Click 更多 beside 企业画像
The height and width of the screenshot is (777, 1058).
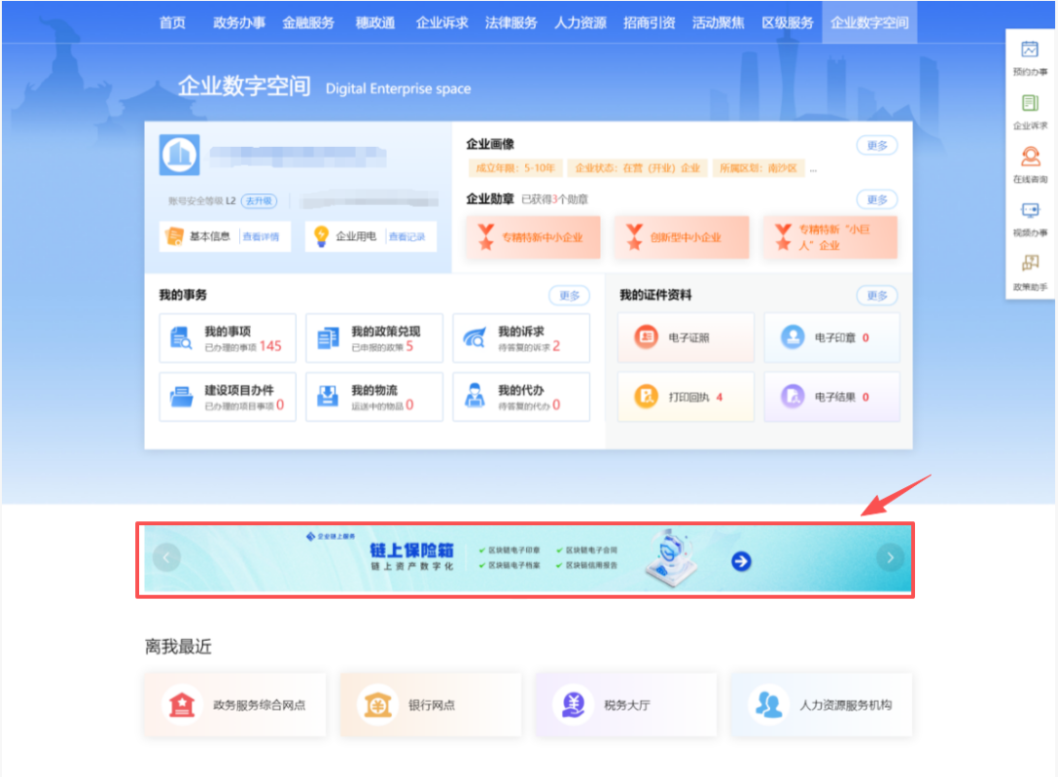point(876,144)
